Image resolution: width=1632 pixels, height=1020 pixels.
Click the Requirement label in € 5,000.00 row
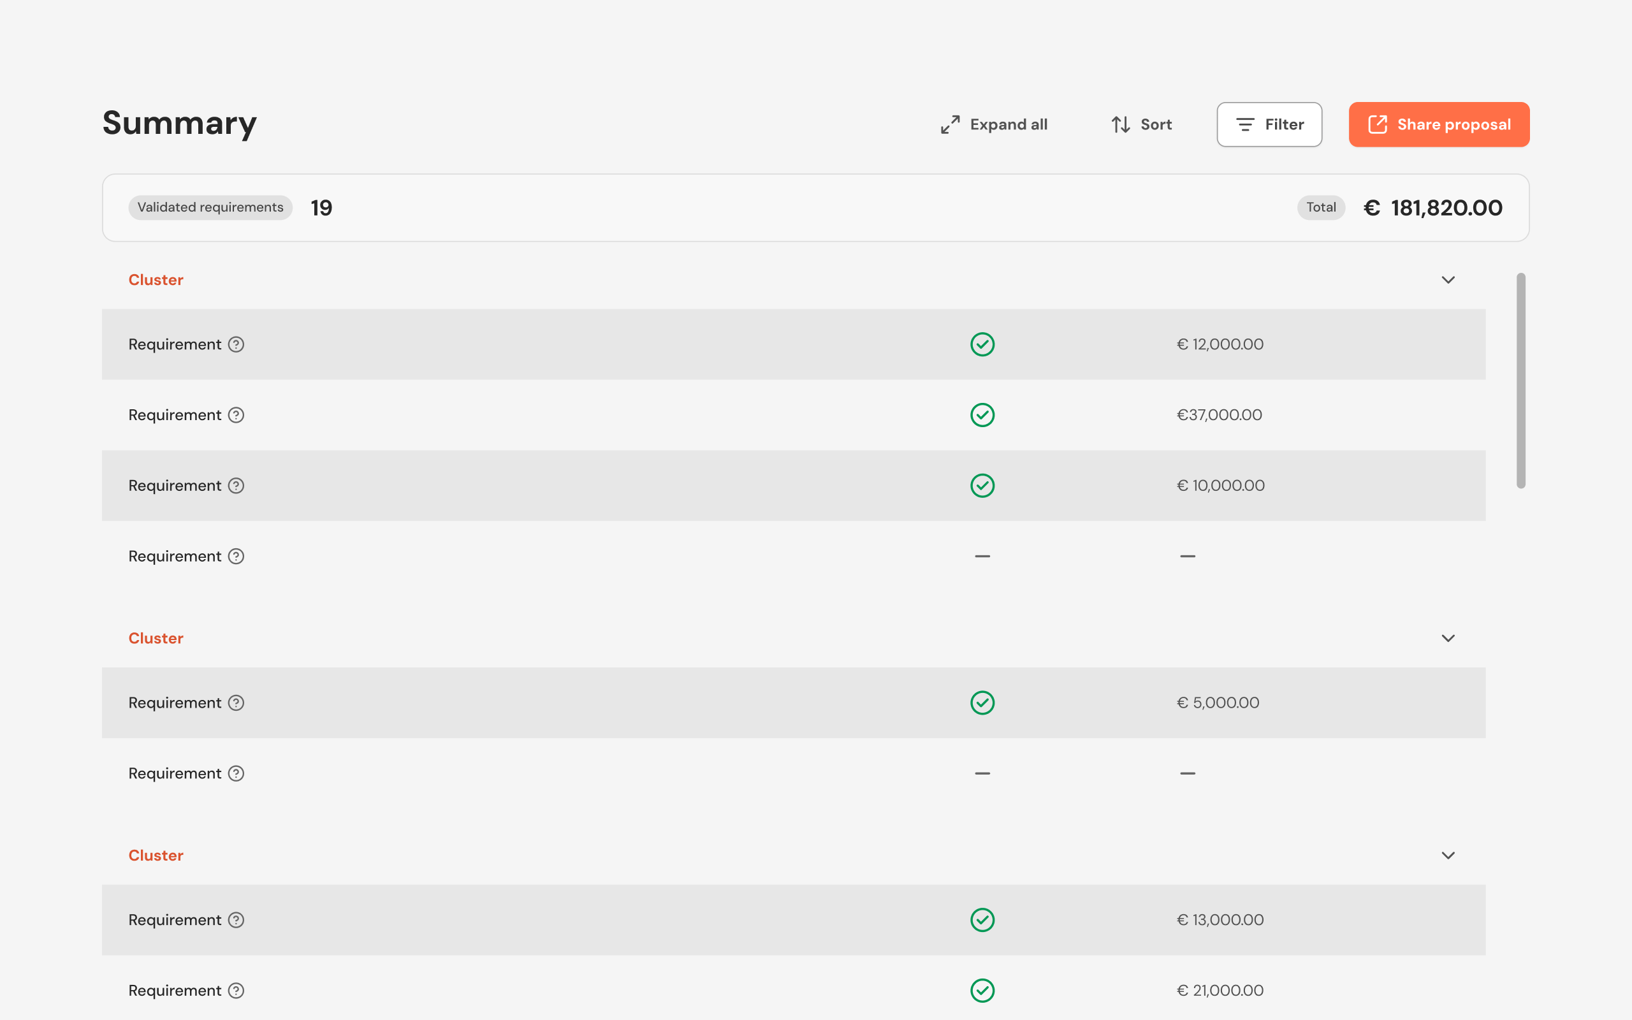tap(175, 704)
